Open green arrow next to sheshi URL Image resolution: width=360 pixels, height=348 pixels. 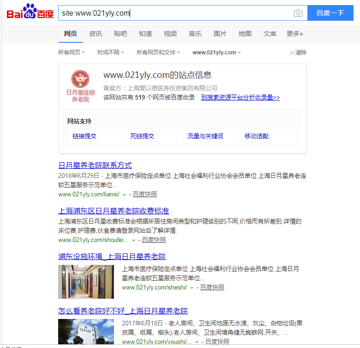192,288
